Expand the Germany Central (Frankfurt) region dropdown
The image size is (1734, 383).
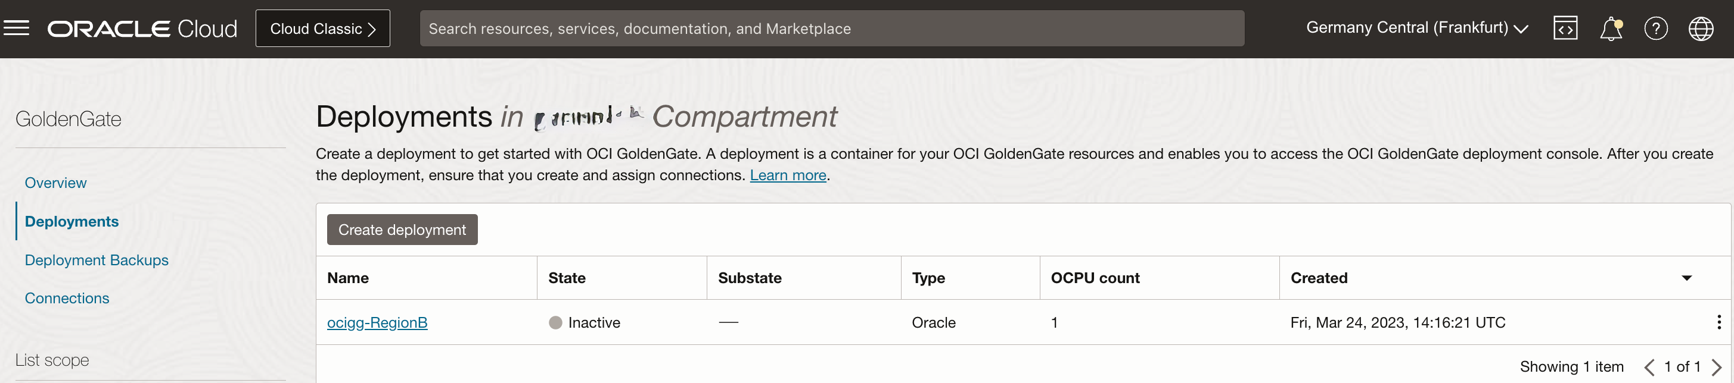[1417, 27]
